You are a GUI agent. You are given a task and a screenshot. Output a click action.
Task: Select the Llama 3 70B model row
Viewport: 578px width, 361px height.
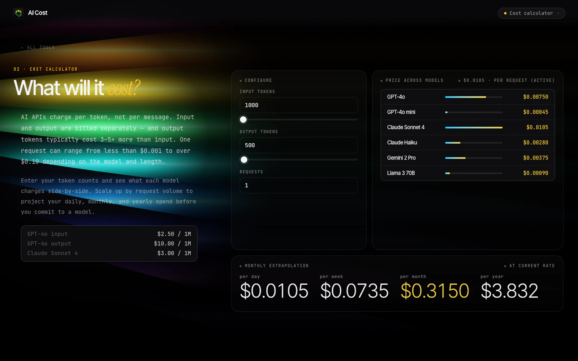tap(467, 173)
